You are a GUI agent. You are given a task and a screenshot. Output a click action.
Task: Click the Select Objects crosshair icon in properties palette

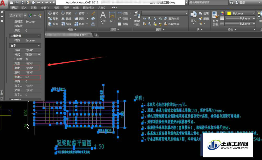35,16
